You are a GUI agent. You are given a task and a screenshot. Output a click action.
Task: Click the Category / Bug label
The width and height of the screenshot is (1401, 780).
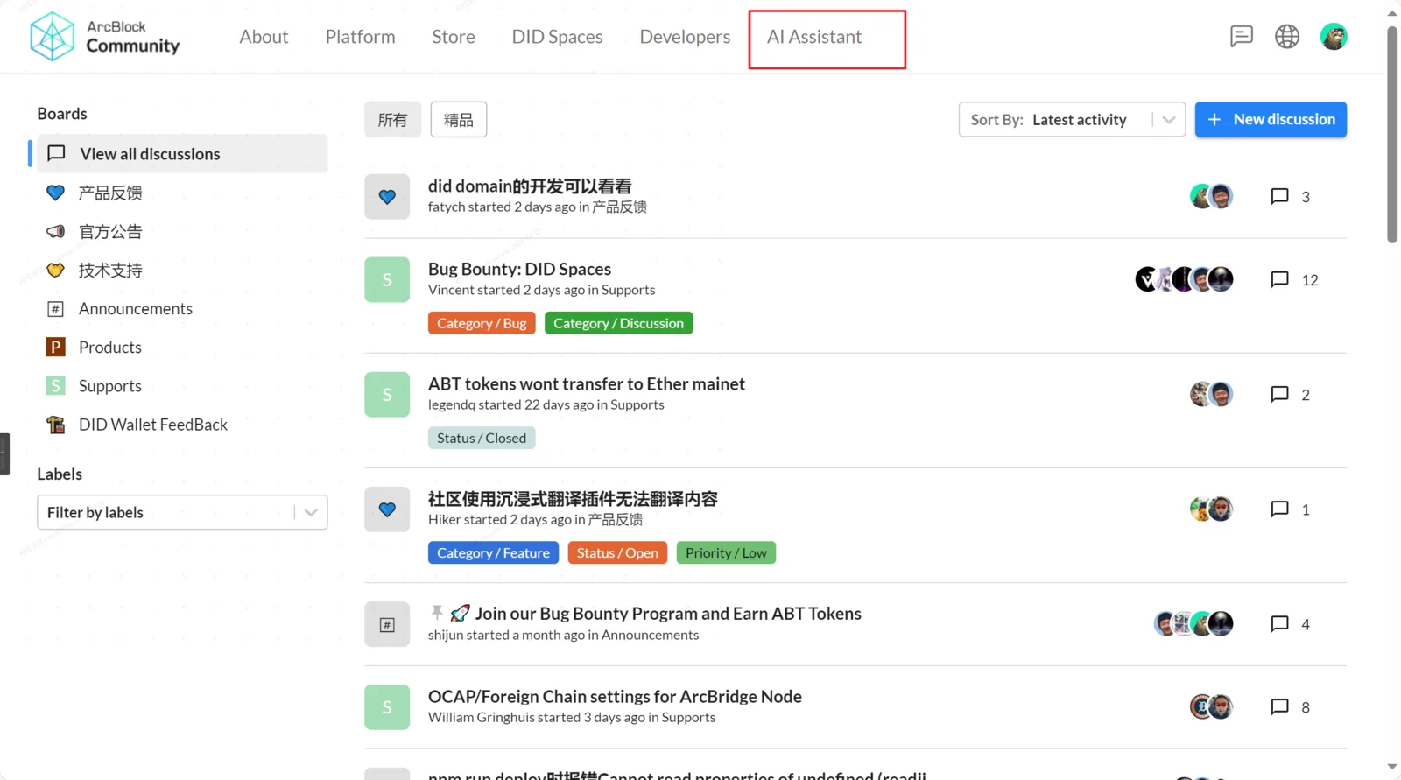pyautogui.click(x=482, y=323)
